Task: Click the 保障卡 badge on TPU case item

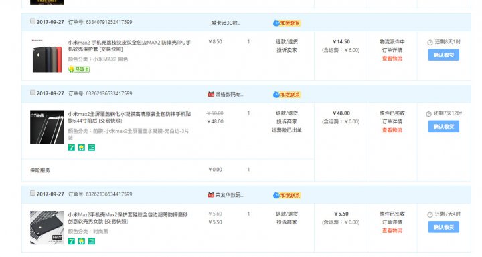Action: tap(79, 69)
